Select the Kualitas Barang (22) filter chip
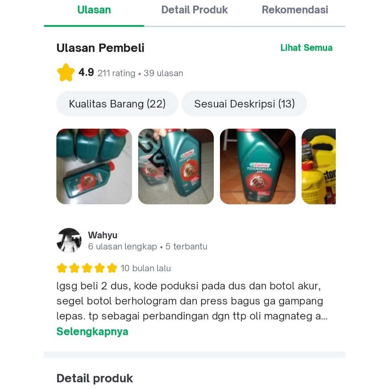The image size is (389, 389). [x=117, y=104]
